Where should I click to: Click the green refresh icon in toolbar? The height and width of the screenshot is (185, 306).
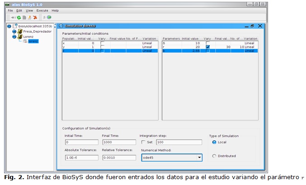pyautogui.click(x=19, y=18)
